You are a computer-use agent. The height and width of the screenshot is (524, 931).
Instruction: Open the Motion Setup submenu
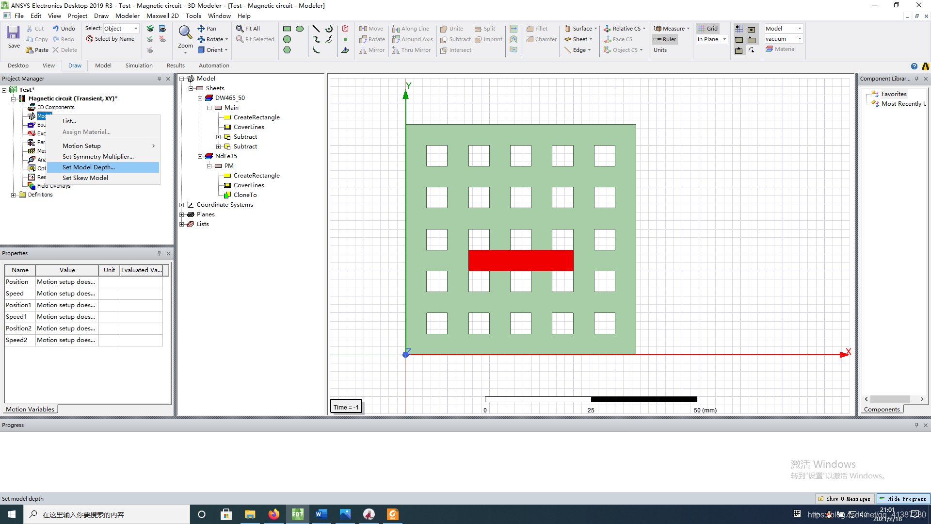[x=103, y=146]
